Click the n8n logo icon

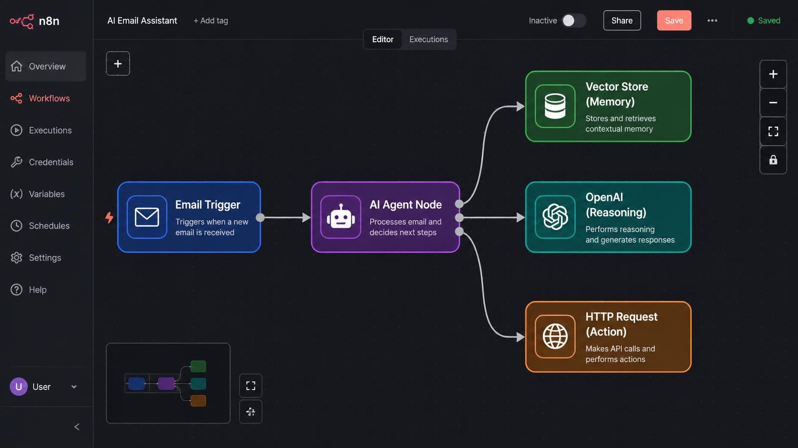tap(22, 21)
